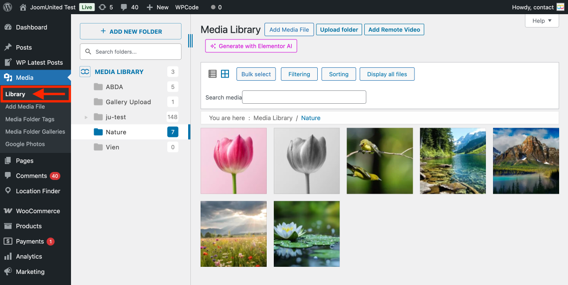Screen dimensions: 568x285
Task: Toggle Display all files
Action: point(387,74)
